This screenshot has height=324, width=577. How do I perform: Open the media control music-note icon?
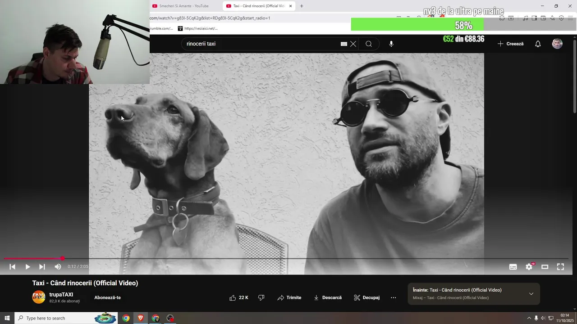[x=525, y=18]
